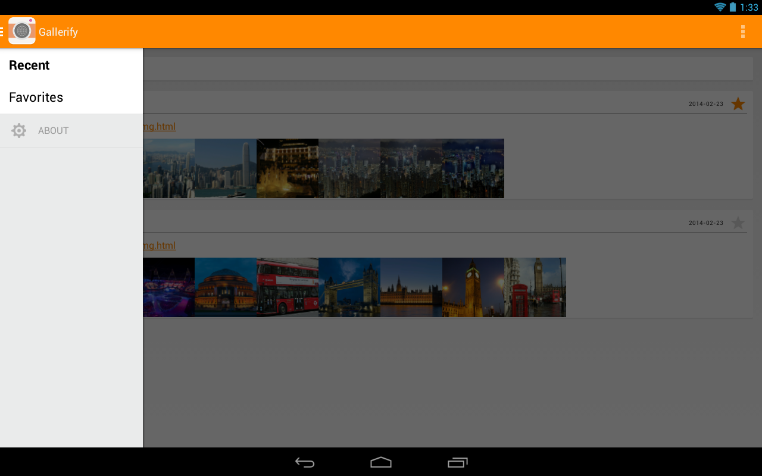Tap the Android recent apps button
Screen dimensions: 762x476
458,462
